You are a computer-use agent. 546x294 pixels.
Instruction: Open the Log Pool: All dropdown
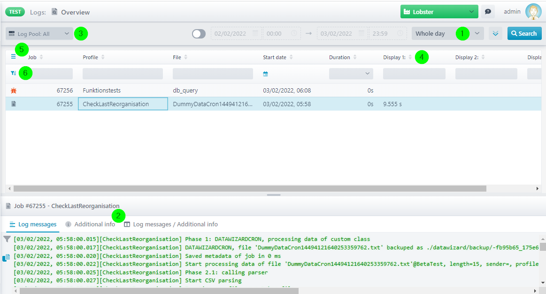tap(39, 33)
